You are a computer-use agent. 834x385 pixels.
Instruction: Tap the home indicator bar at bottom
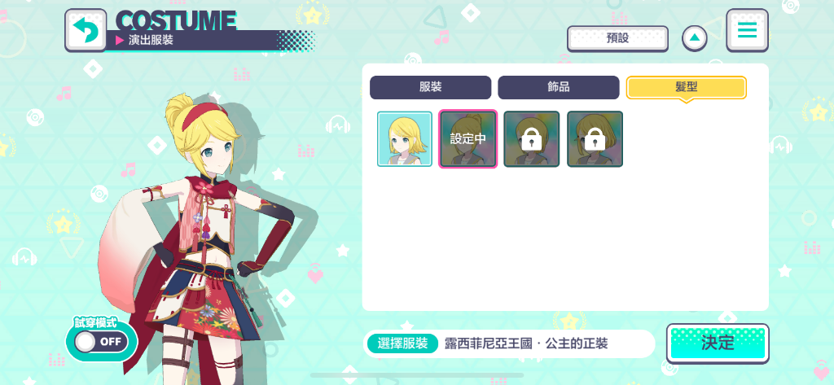point(417,375)
